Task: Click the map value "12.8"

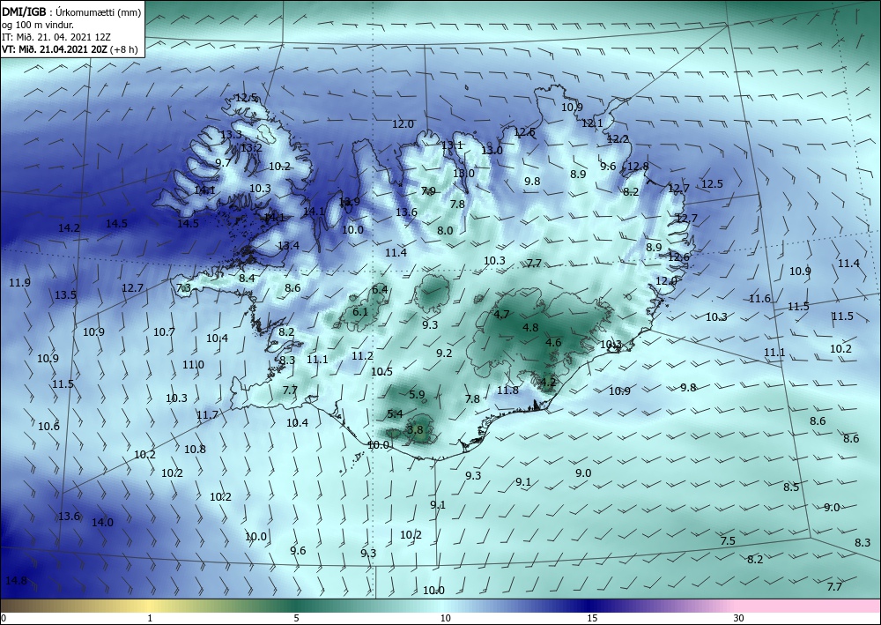Action: (x=638, y=167)
